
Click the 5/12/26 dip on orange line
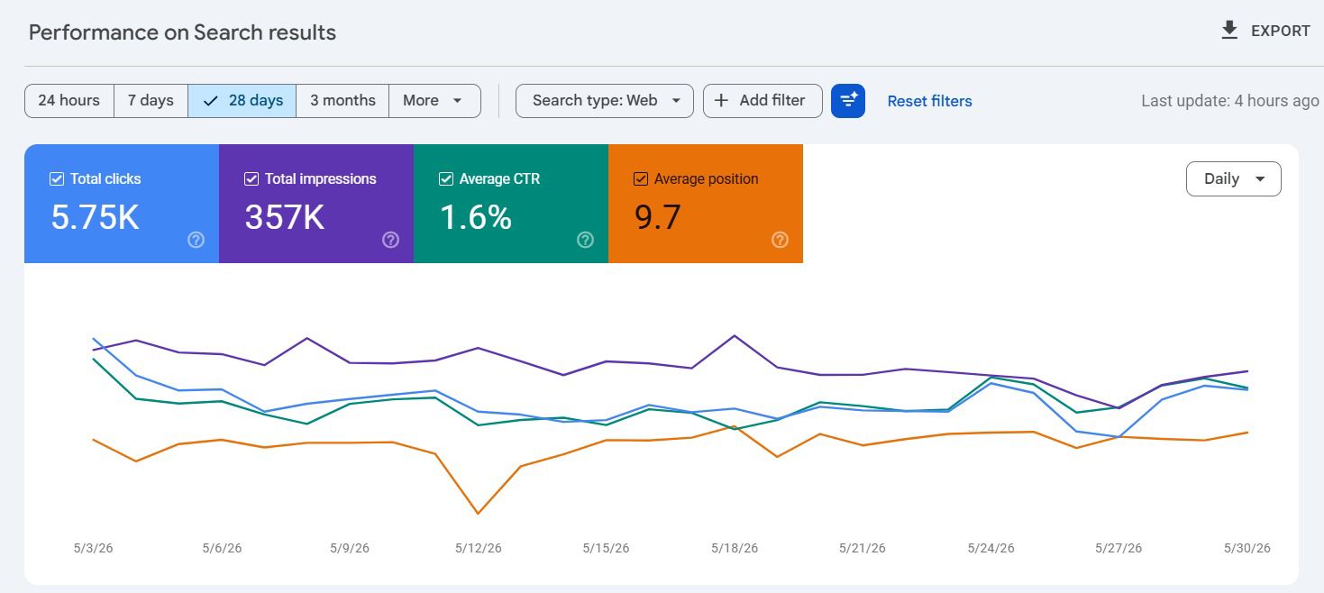coord(477,514)
